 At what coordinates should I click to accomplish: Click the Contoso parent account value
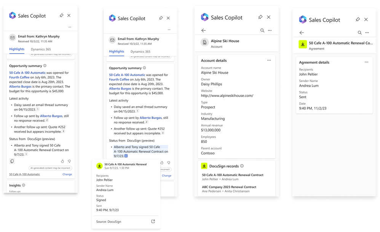click(x=208, y=153)
